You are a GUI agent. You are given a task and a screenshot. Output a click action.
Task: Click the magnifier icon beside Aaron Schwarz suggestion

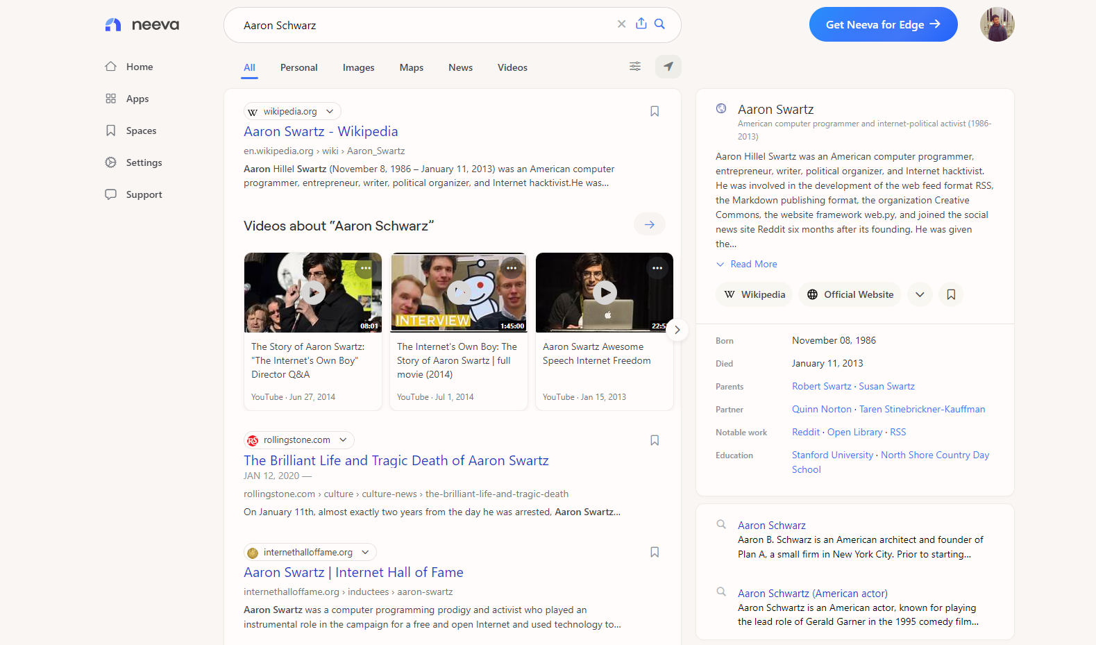(721, 524)
